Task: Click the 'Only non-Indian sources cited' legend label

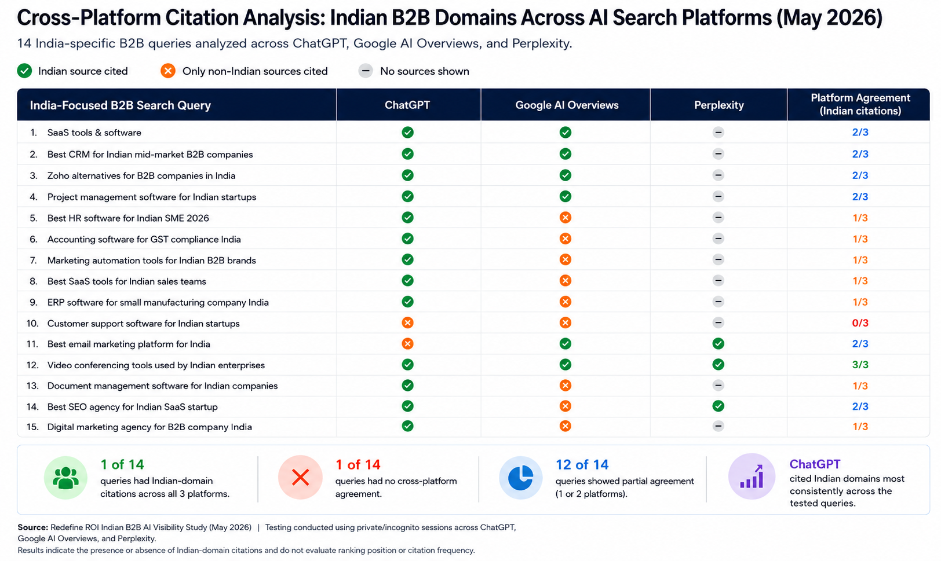Action: (x=255, y=71)
